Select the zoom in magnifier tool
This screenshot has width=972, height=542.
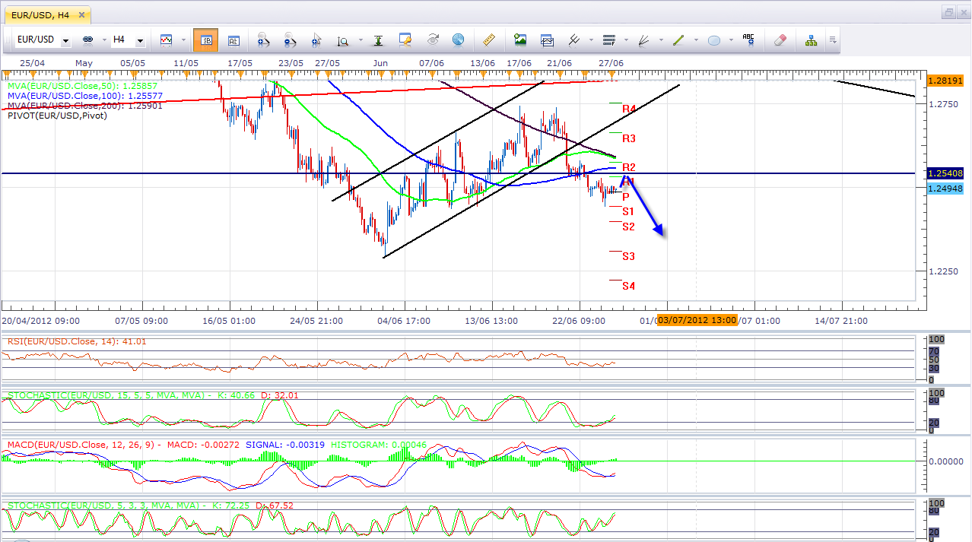click(262, 40)
